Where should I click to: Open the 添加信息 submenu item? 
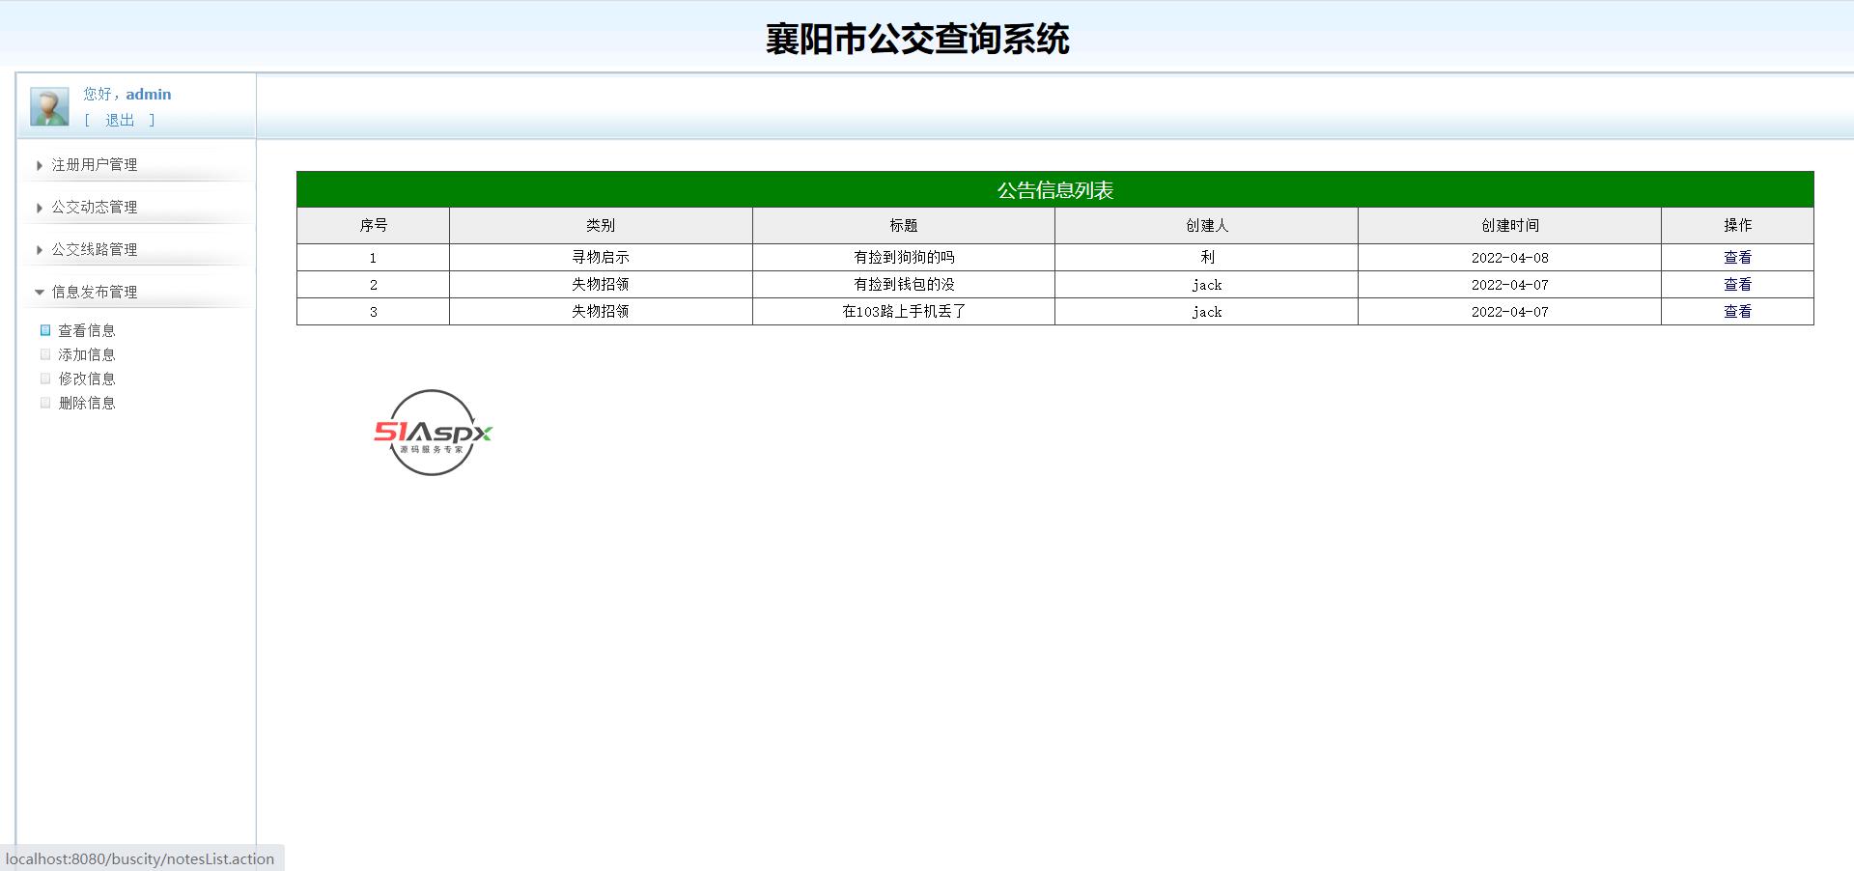87,354
